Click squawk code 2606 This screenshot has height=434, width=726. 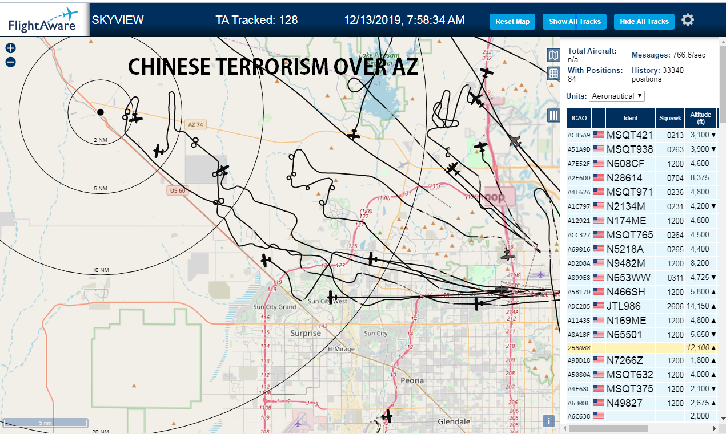[675, 306]
